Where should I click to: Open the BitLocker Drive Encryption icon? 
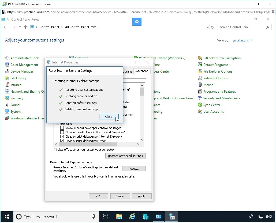click(200, 58)
